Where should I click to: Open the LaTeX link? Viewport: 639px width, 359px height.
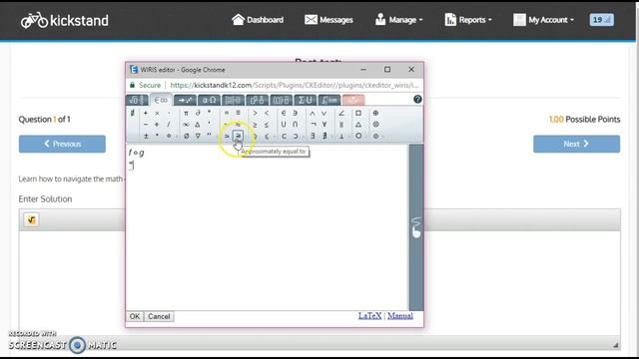370,315
